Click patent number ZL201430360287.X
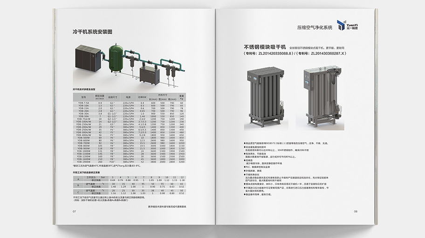Viewport: 425px width, 238px height. pos(328,53)
